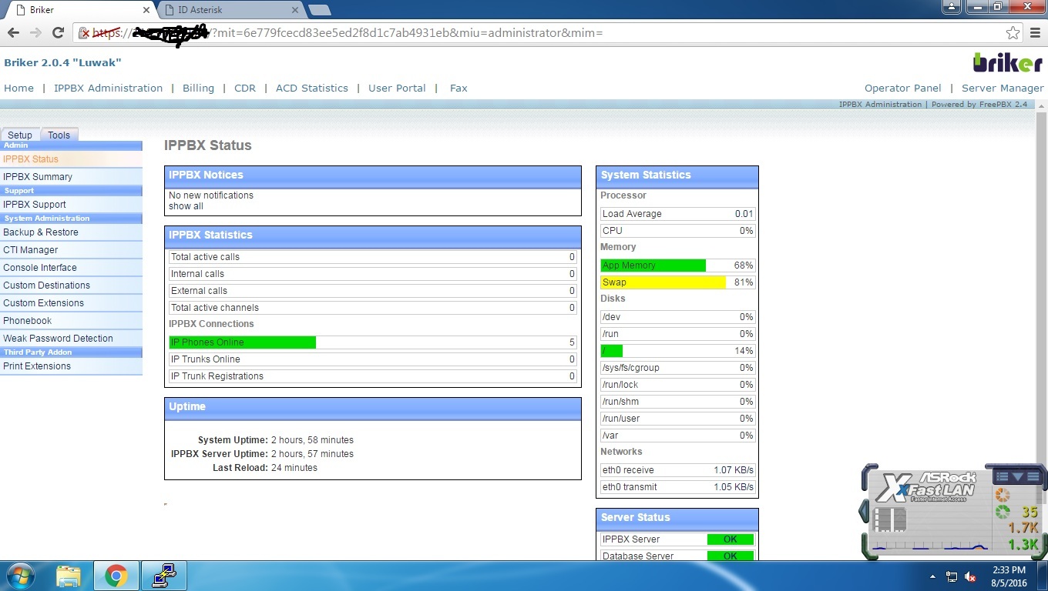Click the 'eth0 receive' row

point(677,470)
